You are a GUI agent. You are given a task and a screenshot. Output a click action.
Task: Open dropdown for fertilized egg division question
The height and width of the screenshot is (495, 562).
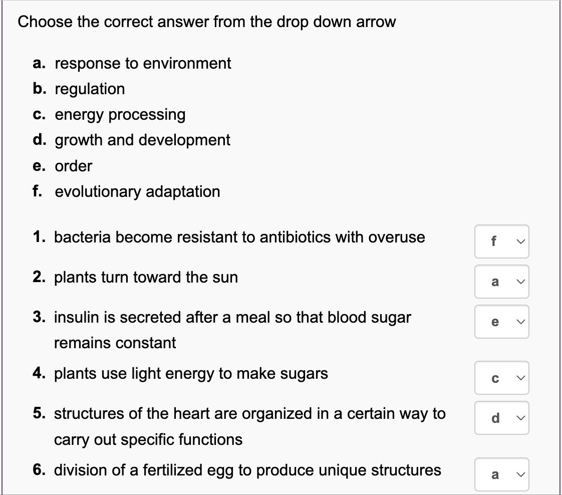click(501, 474)
